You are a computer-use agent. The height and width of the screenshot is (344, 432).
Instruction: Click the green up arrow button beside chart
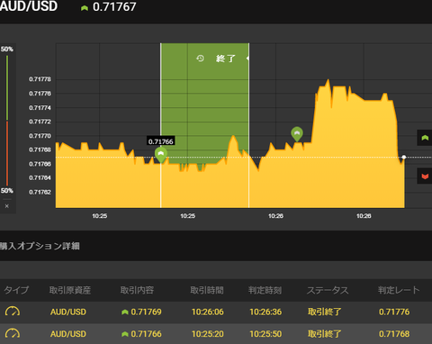pyautogui.click(x=425, y=138)
